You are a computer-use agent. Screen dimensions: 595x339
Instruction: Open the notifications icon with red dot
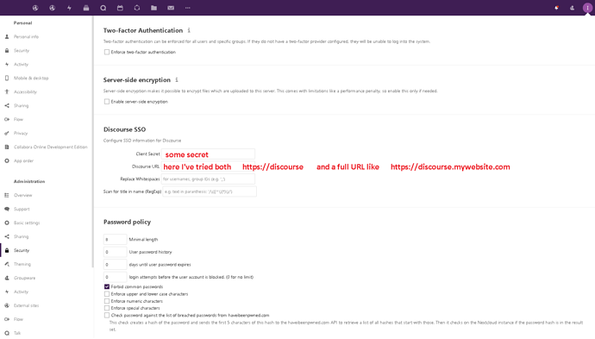(557, 8)
